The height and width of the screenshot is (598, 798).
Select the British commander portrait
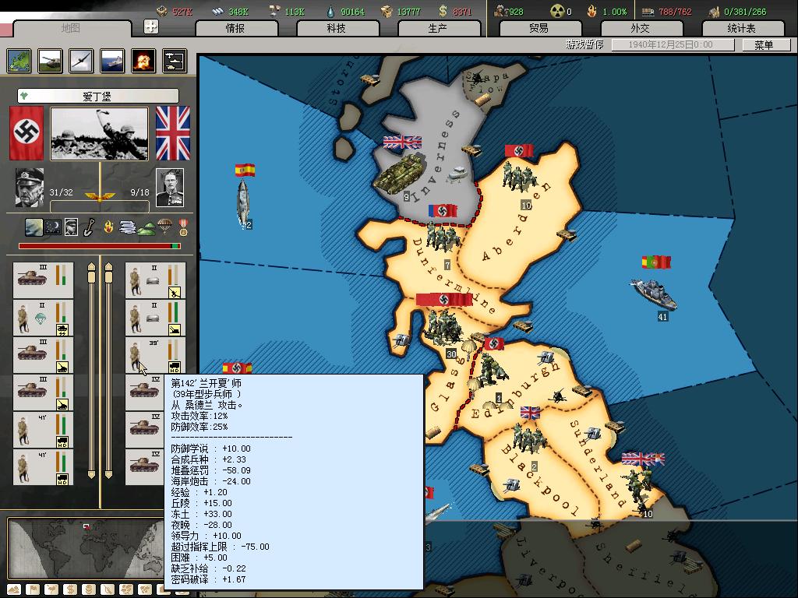tap(169, 188)
